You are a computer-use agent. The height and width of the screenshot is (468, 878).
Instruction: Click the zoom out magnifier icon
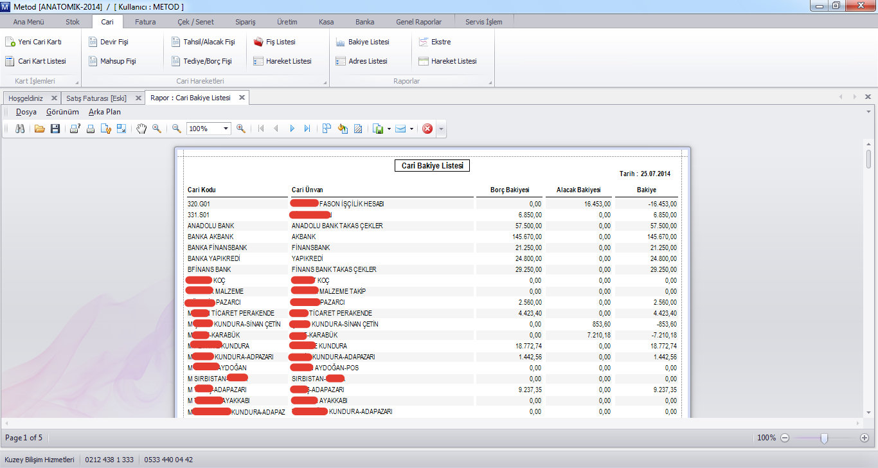[x=177, y=129]
